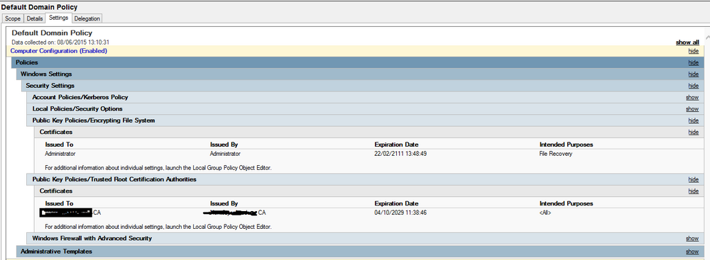Click Administrator in the Issued To column

[60, 154]
